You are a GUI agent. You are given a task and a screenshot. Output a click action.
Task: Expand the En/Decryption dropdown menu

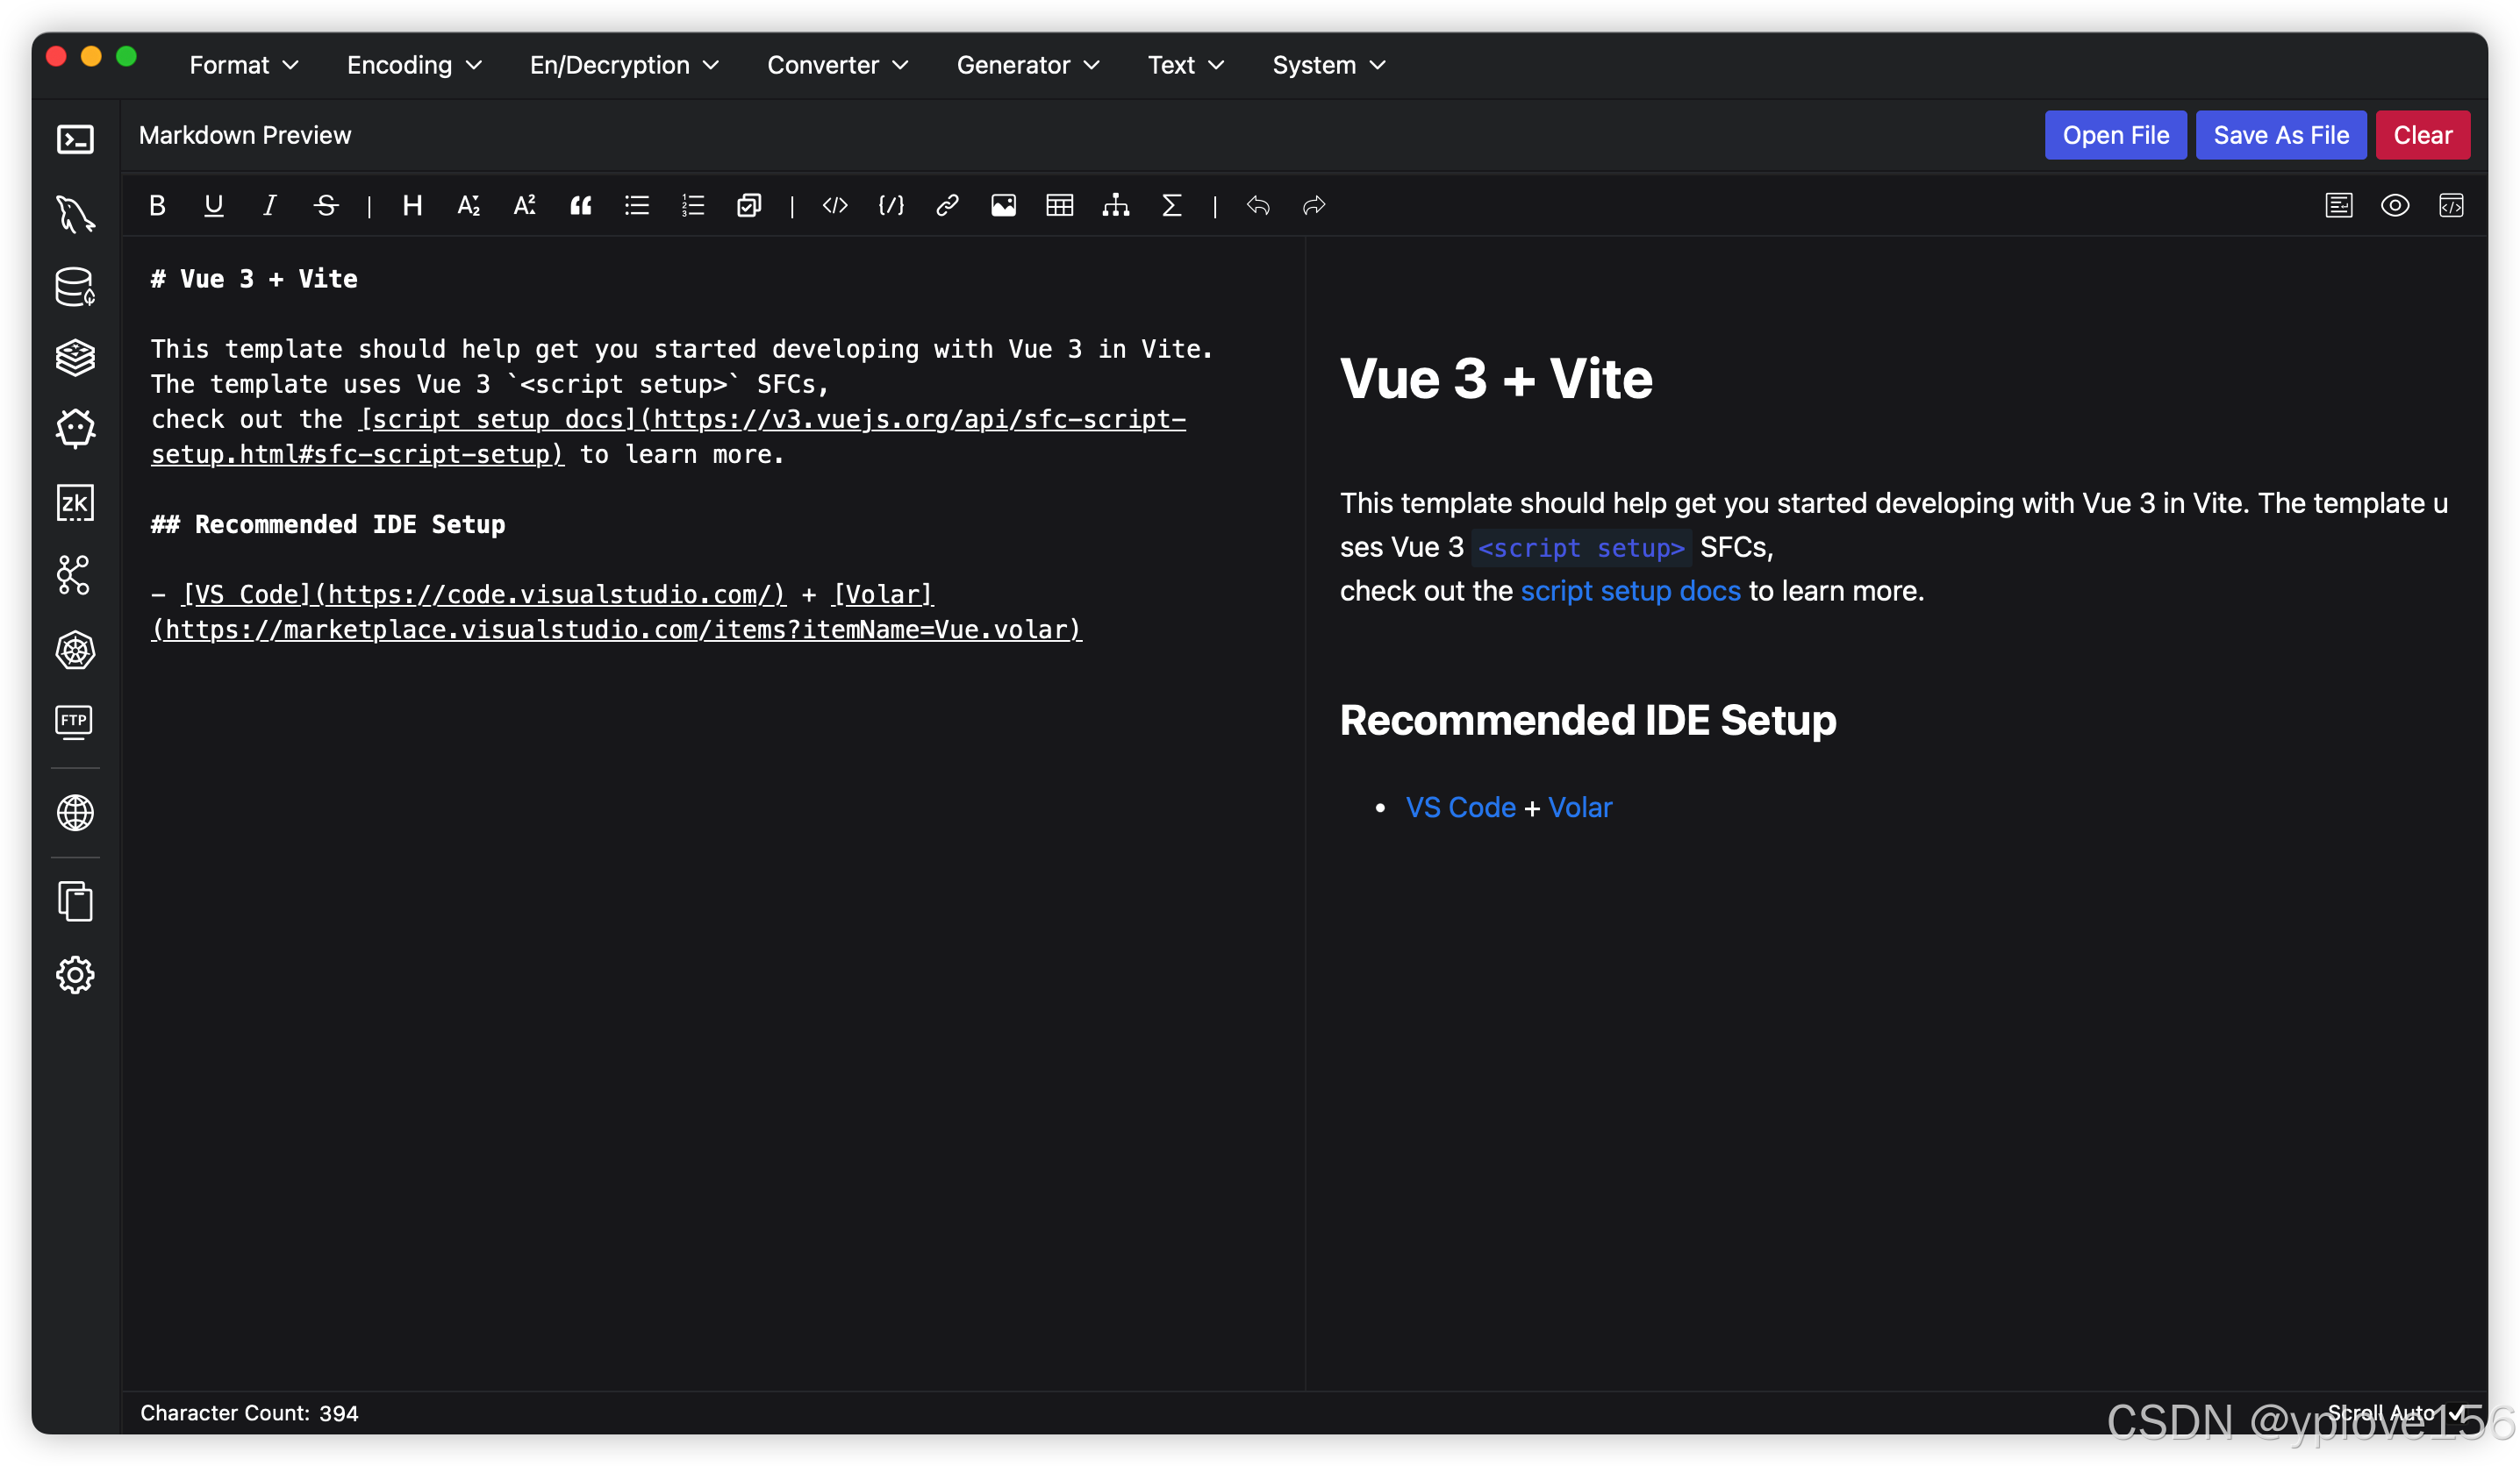(624, 65)
